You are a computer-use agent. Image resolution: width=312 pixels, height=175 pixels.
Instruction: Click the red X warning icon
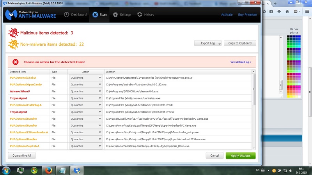[x=16, y=62]
